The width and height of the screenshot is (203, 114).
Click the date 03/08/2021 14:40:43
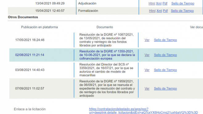[30, 70]
